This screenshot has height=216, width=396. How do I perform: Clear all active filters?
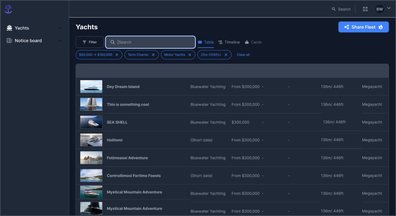pyautogui.click(x=243, y=55)
